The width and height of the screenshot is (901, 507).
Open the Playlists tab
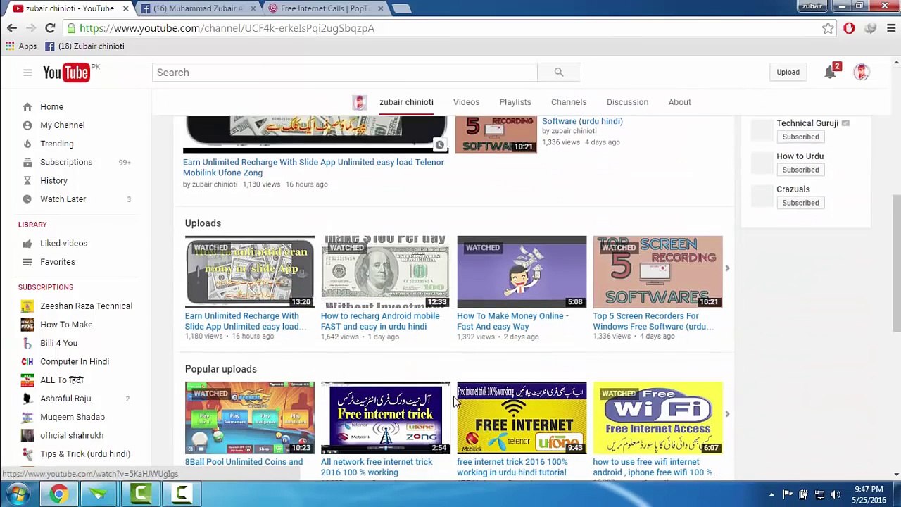click(x=515, y=102)
